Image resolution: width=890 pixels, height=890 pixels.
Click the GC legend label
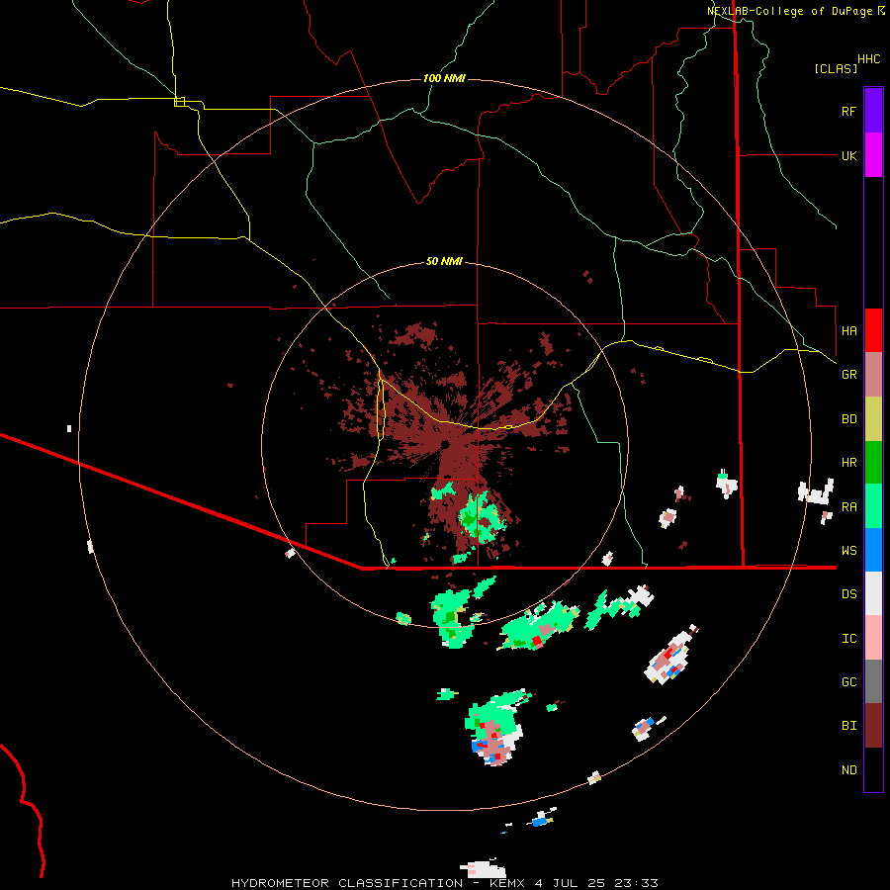coord(848,681)
